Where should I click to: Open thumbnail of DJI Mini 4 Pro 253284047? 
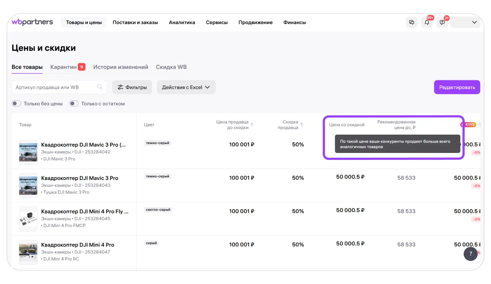pos(28,252)
